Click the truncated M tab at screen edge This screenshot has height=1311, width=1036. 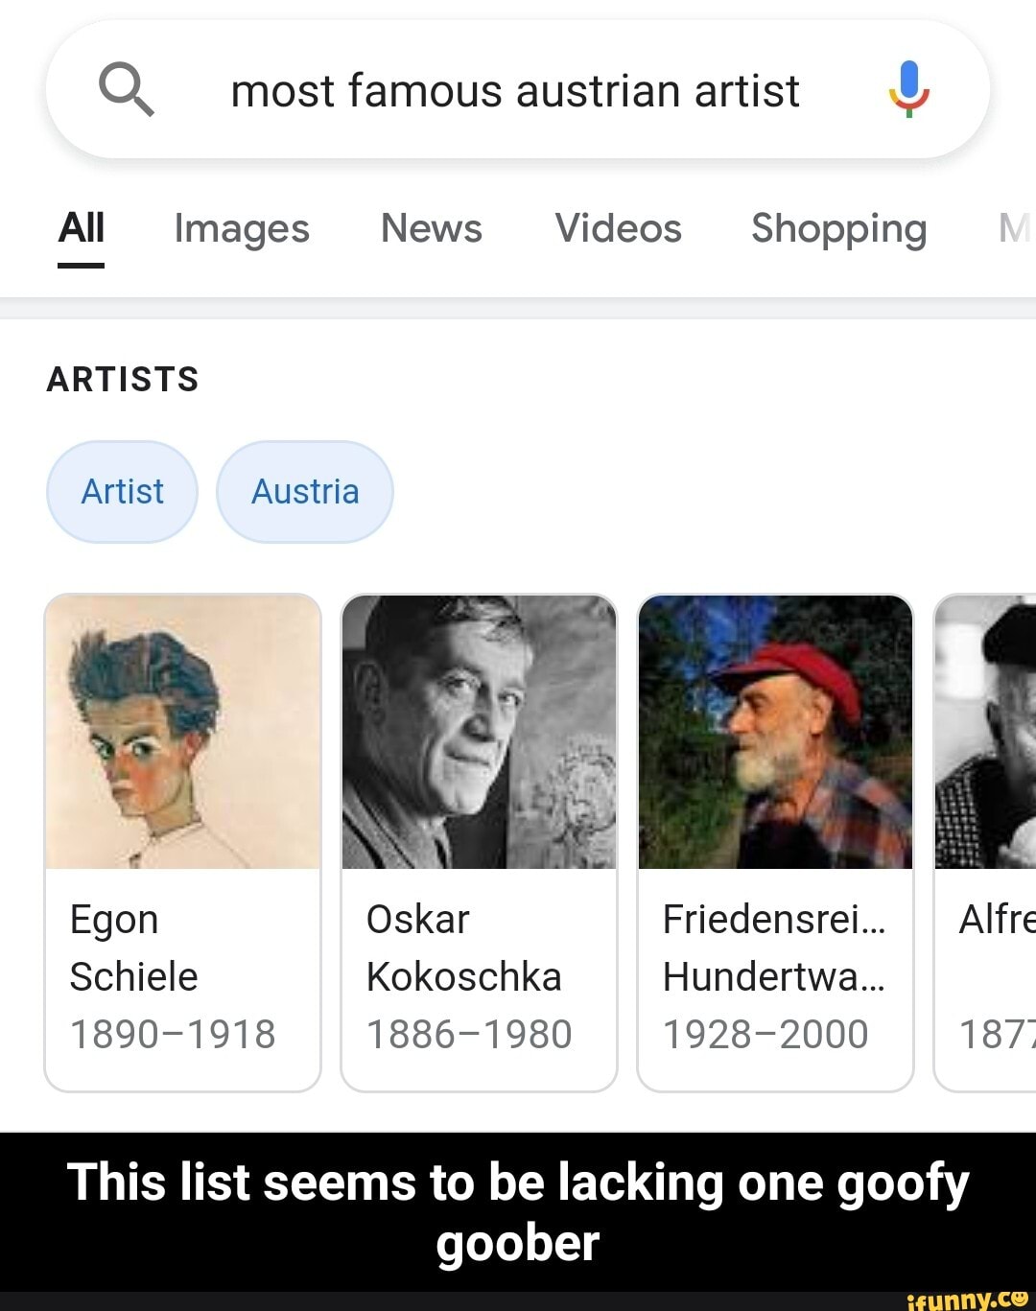[1019, 228]
